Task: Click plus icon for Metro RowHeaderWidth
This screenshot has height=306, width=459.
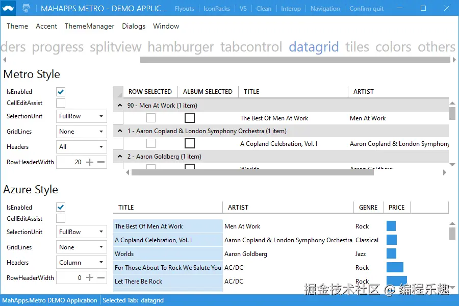Action: pos(90,162)
